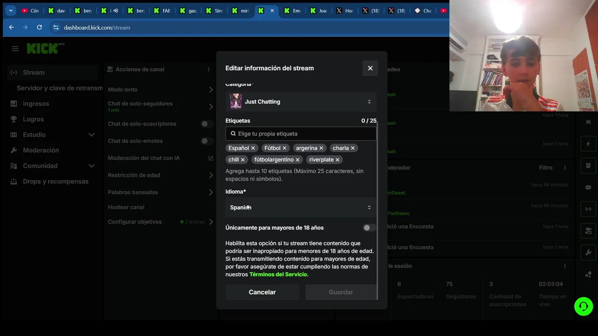
Task: Click the 02:03:04 Tiempo en vivo value
Action: [x=551, y=284]
